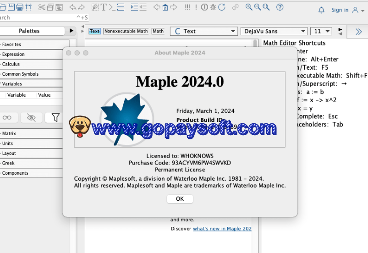The height and width of the screenshot is (253, 368).
Task: Open notifications with the bell icon
Action: point(321,10)
